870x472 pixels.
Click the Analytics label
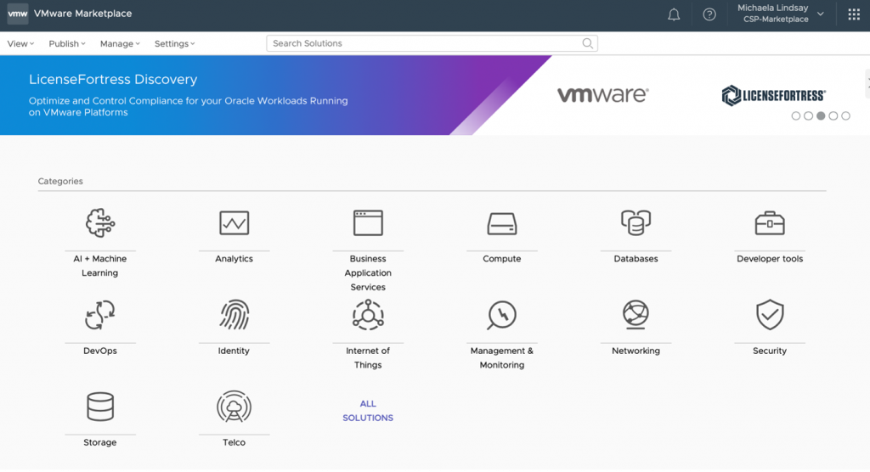tap(234, 259)
